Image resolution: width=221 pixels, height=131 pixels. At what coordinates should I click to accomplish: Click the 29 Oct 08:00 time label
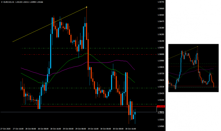[80, 129]
